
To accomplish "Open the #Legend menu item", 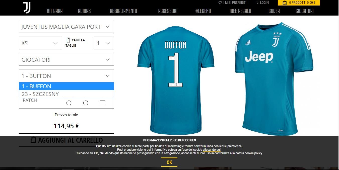I will coord(203,11).
